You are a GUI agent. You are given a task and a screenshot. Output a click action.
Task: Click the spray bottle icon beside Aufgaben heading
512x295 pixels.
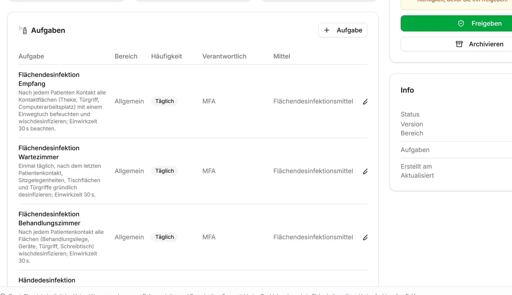[23, 30]
